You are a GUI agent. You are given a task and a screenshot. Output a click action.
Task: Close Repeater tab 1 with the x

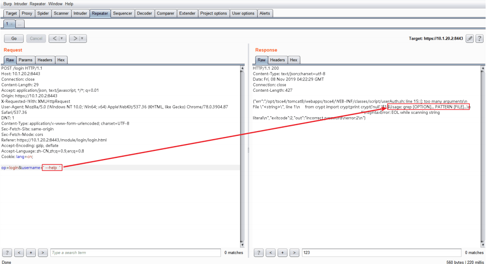click(x=12, y=24)
